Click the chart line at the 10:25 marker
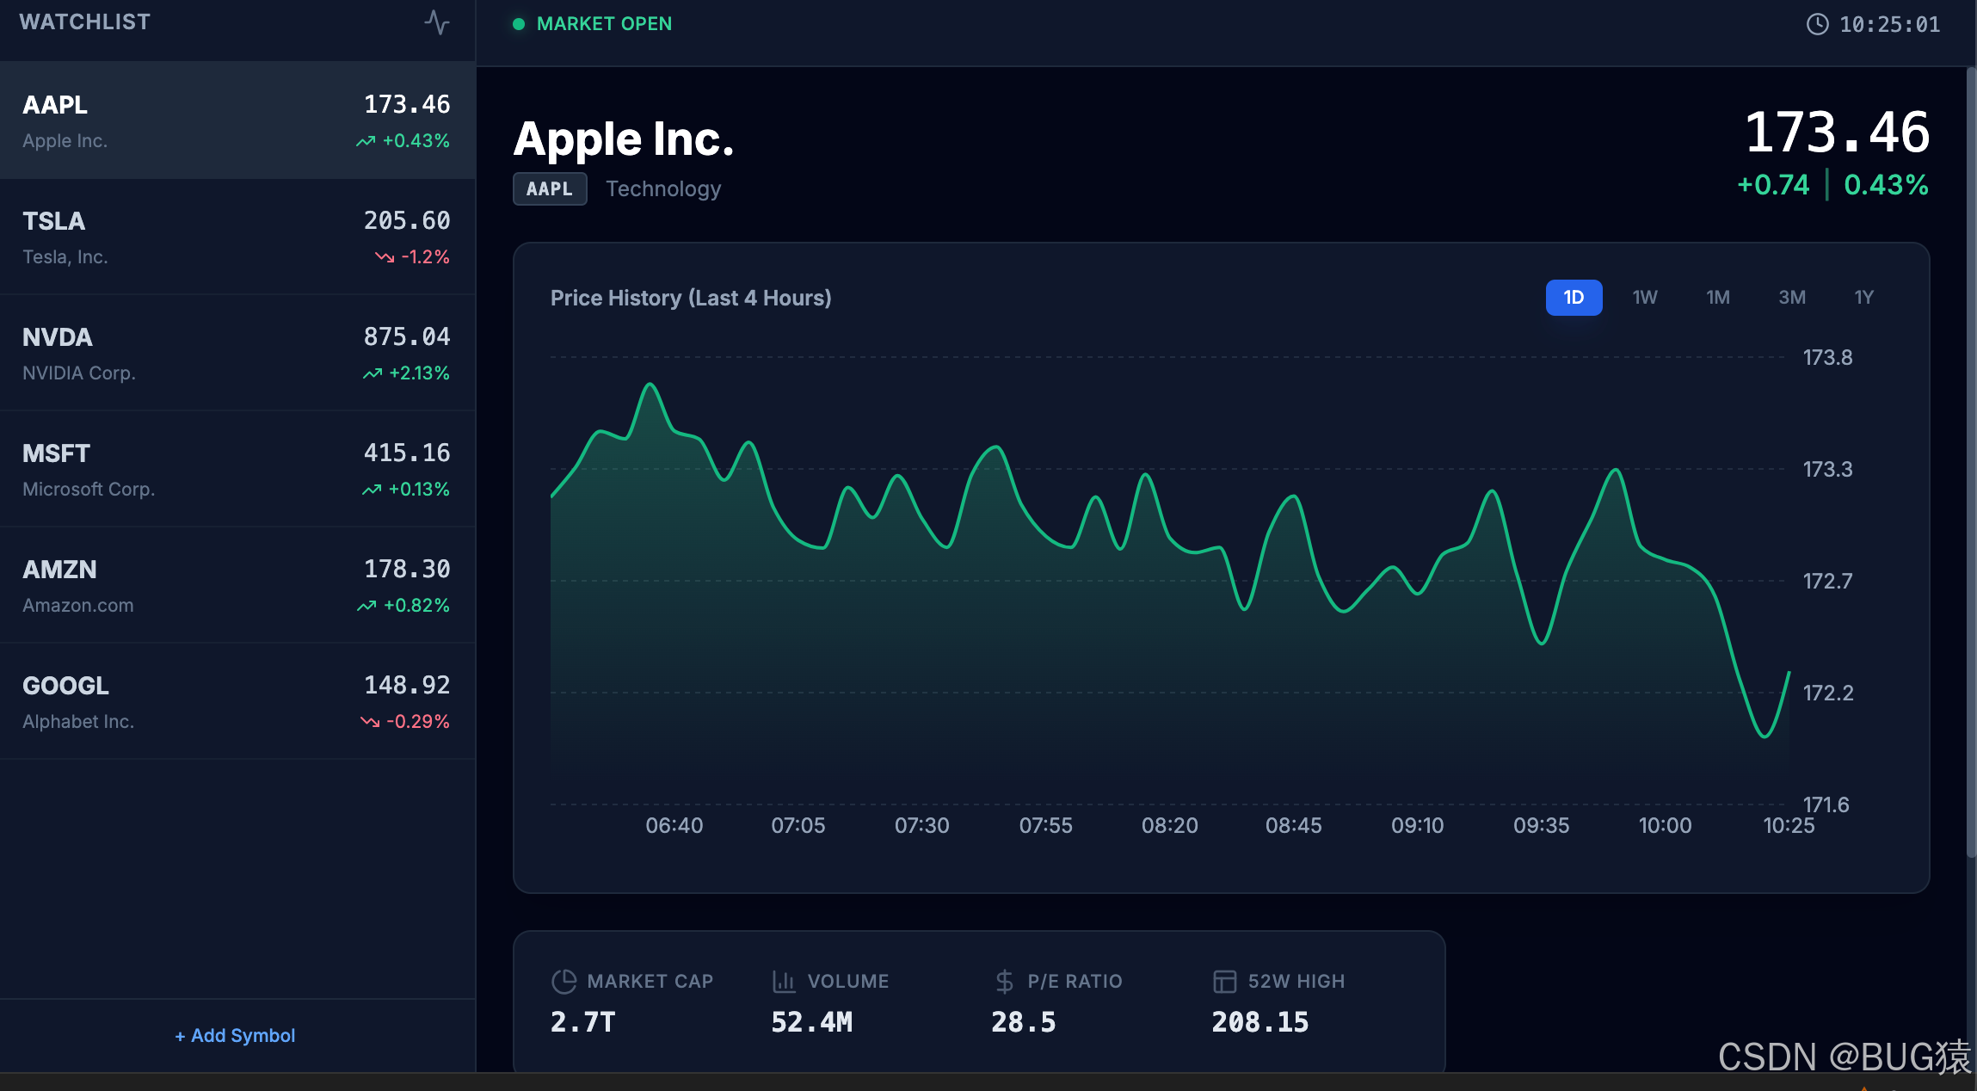 1789,674
